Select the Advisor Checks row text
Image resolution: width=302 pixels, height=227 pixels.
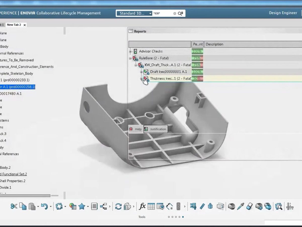(x=151, y=51)
